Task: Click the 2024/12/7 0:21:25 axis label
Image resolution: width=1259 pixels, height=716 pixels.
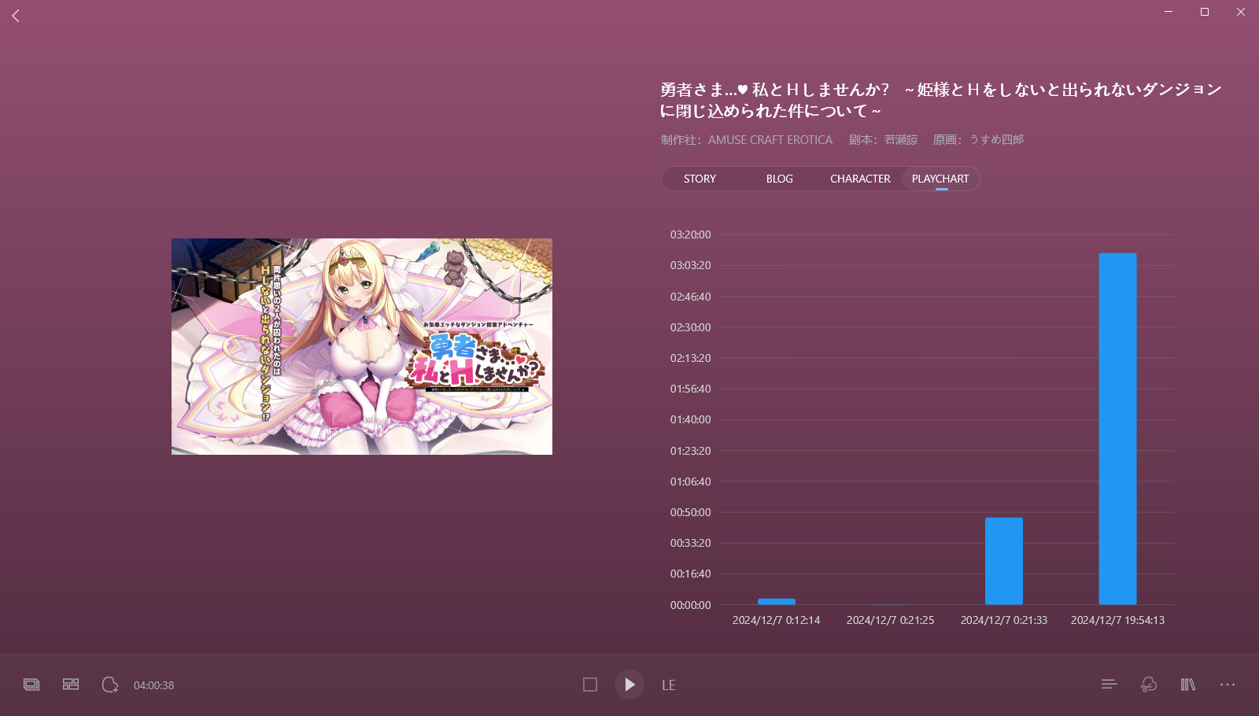Action: [x=890, y=620]
